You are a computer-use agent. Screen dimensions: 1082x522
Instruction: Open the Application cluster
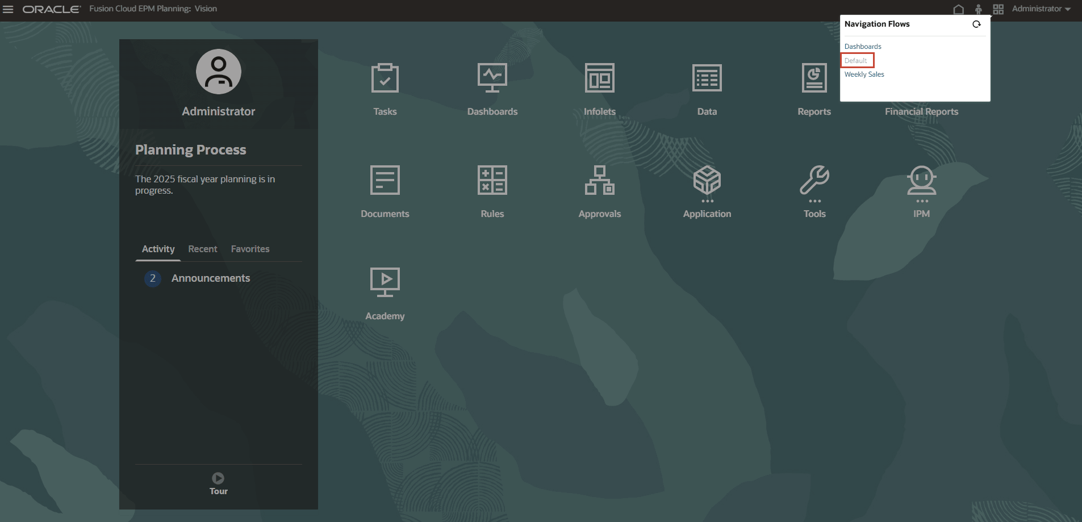coord(707,192)
